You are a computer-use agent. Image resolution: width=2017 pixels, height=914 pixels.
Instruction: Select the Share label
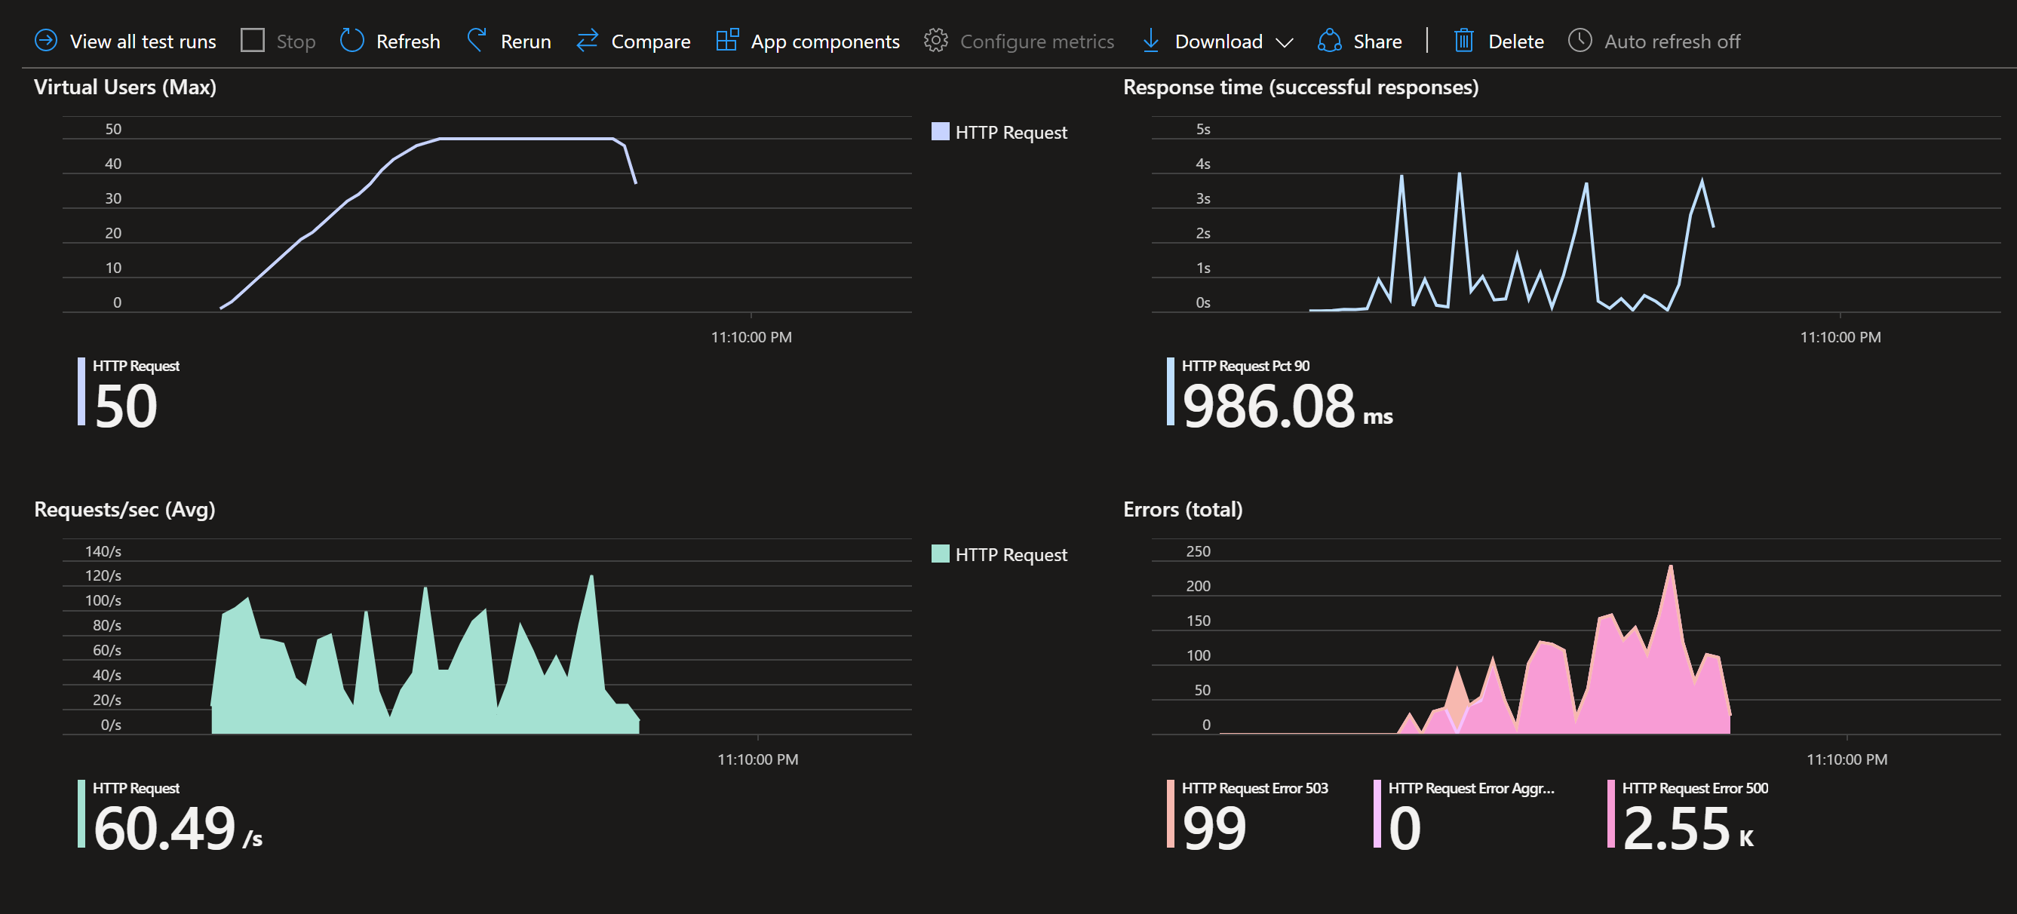tap(1377, 41)
